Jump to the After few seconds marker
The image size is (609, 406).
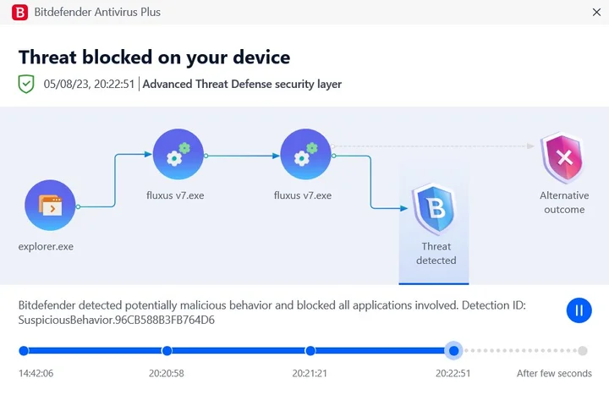point(582,351)
